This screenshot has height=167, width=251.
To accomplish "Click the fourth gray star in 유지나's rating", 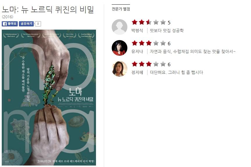I will pos(156,43).
